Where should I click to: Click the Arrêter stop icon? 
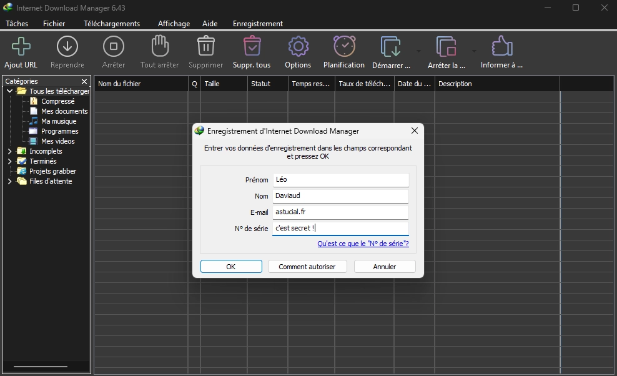coord(113,46)
